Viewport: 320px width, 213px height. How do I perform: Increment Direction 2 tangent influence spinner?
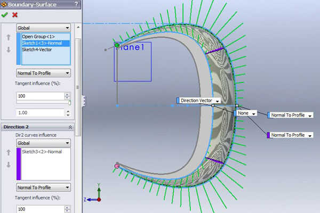[x=67, y=208]
